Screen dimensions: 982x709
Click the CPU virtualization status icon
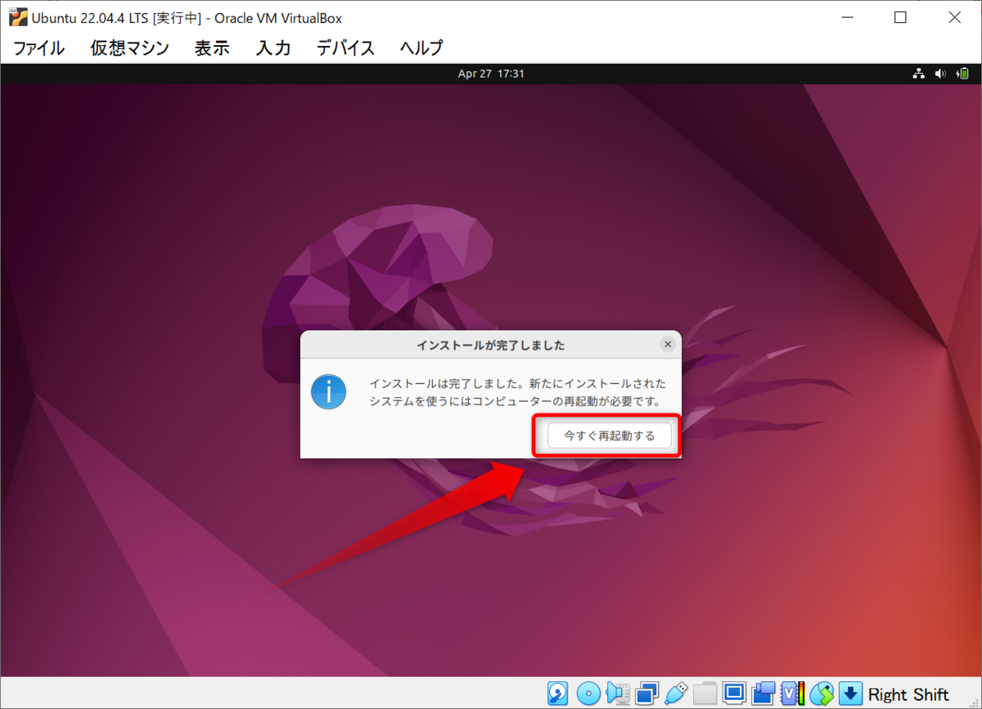792,693
